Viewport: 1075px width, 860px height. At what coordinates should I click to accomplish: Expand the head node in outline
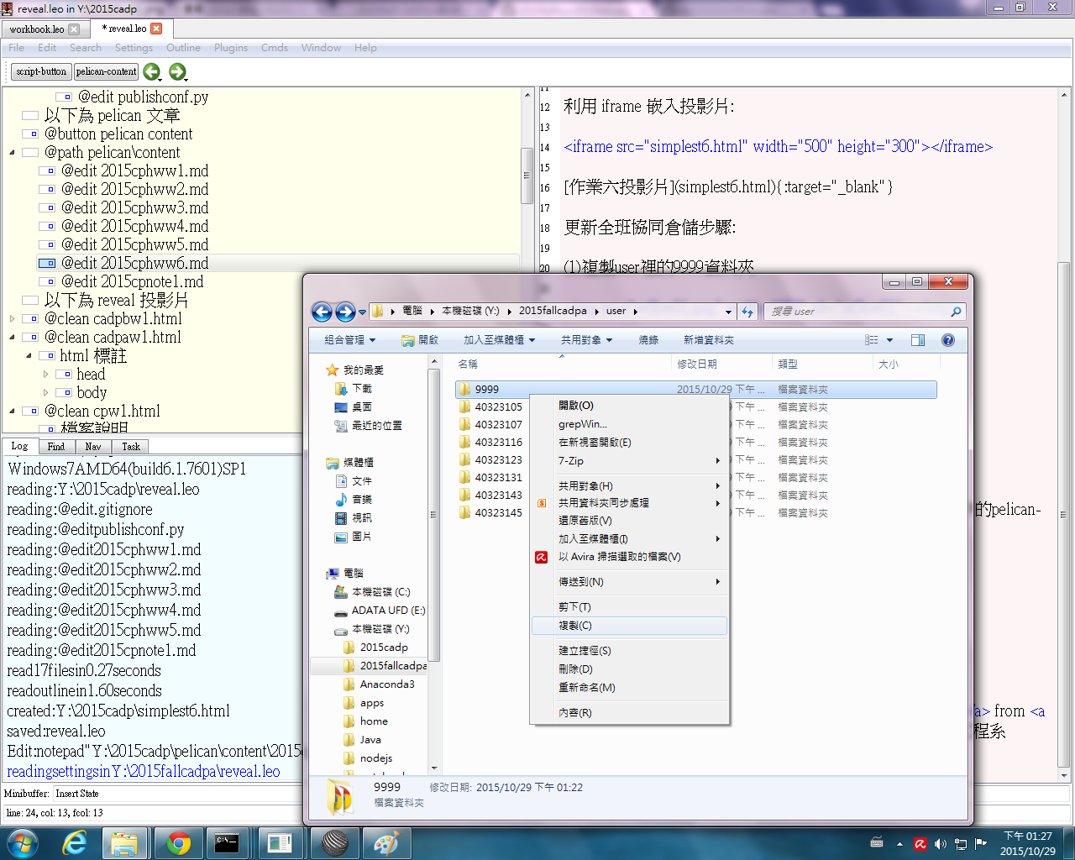coord(45,375)
